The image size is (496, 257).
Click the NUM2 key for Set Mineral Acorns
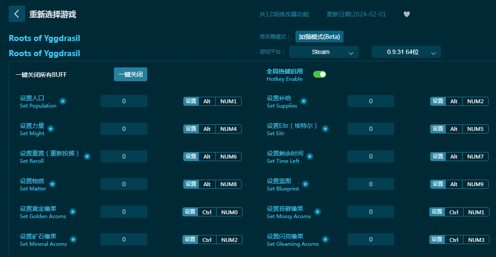[229, 239]
